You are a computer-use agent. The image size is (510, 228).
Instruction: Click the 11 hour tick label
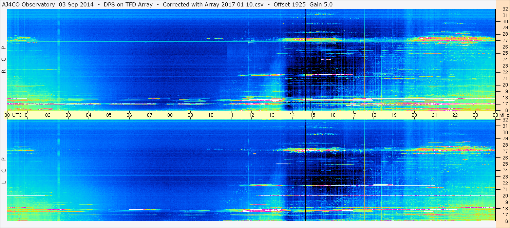pyautogui.click(x=231, y=115)
